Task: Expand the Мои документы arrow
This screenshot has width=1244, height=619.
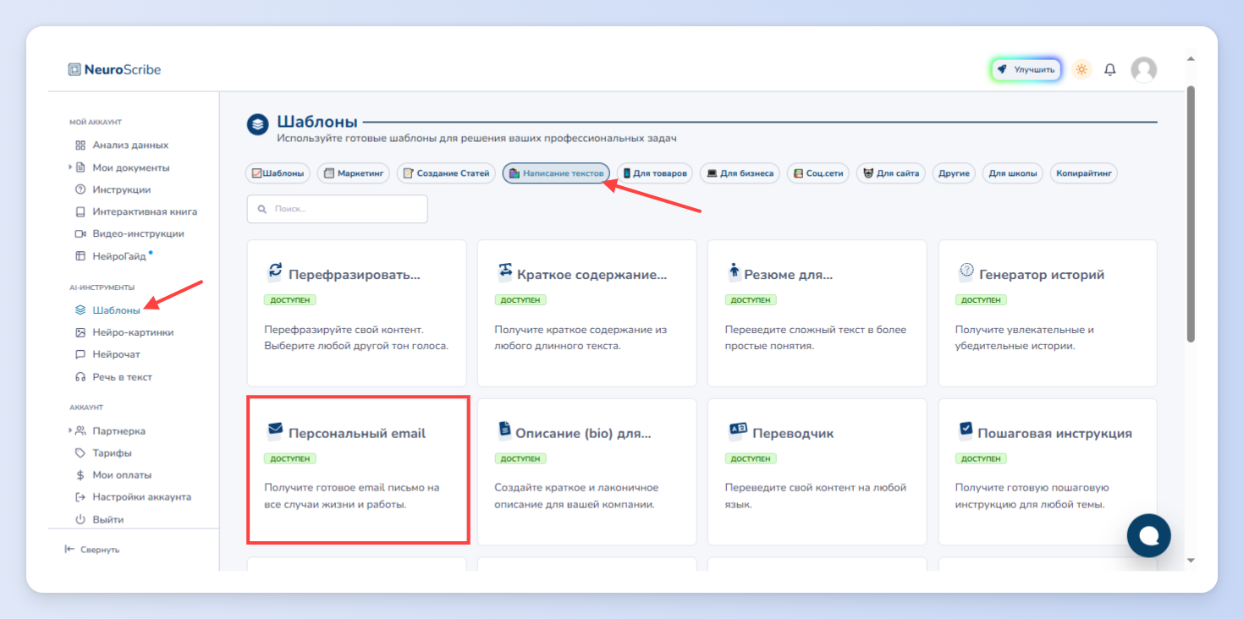Action: click(x=70, y=167)
